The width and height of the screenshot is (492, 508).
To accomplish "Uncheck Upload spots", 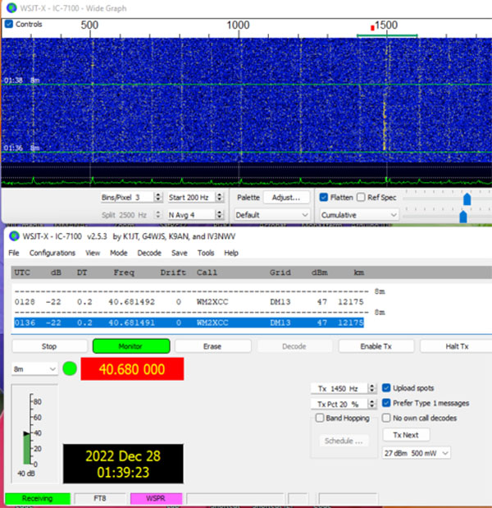I will pos(386,388).
